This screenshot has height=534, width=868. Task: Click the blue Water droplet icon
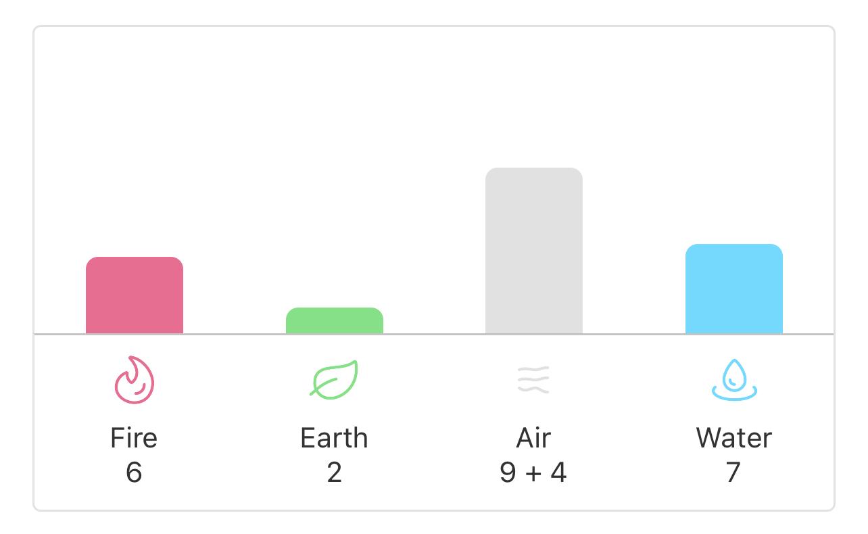point(734,380)
